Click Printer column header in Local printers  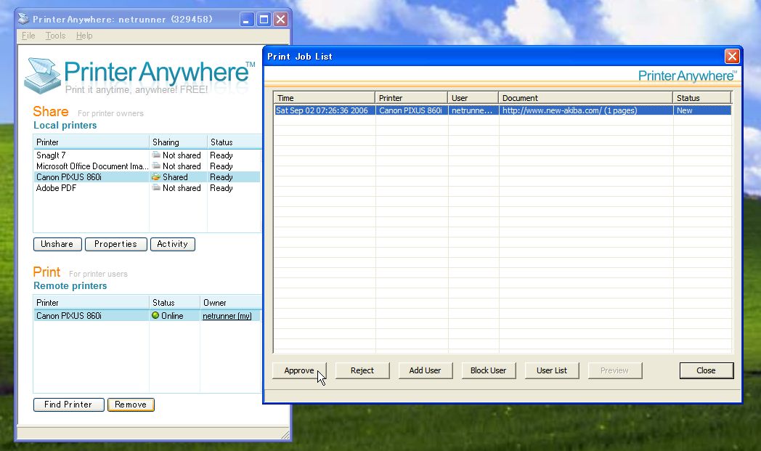click(x=91, y=142)
